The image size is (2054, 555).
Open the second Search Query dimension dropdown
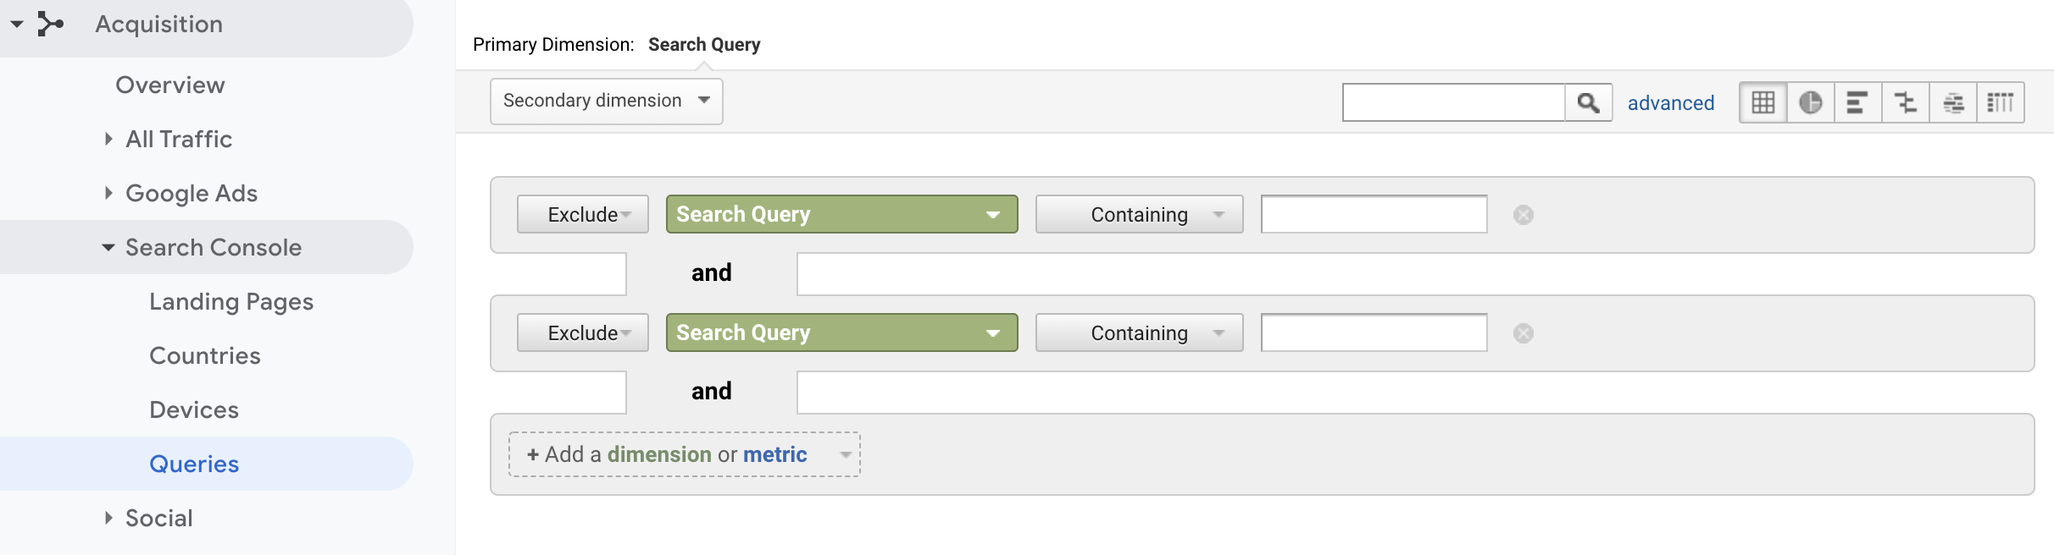pos(840,332)
